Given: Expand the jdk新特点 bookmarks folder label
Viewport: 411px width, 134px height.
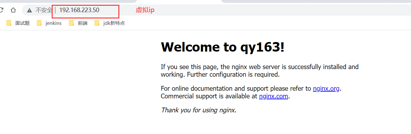Looking at the screenshot, I should coord(114,23).
